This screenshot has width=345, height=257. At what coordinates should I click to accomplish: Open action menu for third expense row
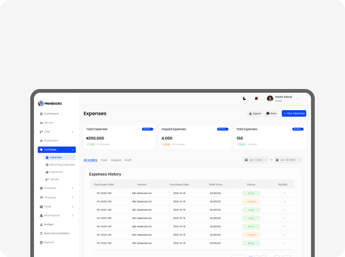[284, 210]
